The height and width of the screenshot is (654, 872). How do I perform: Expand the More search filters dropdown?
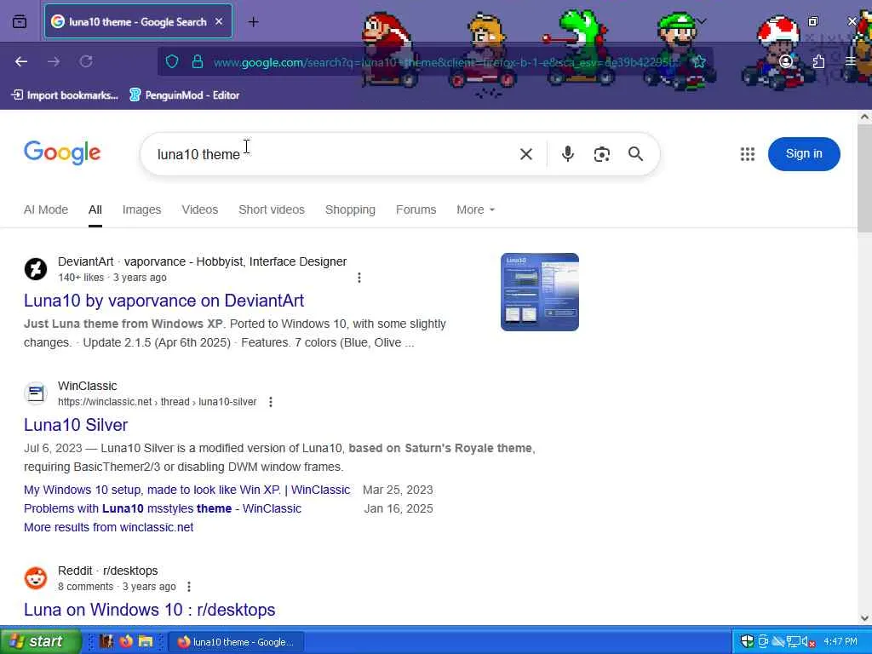click(x=475, y=209)
